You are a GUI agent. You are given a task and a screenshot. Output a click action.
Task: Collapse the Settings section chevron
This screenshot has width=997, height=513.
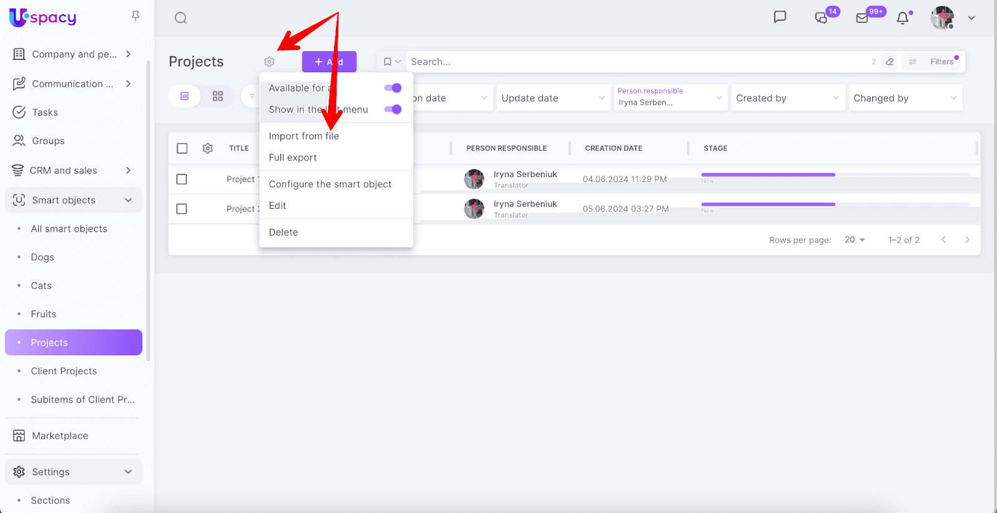click(x=128, y=472)
